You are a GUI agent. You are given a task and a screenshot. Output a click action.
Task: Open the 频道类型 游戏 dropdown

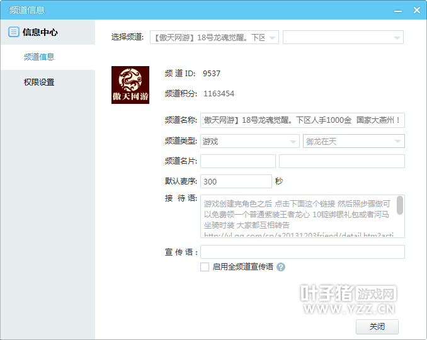(x=249, y=141)
